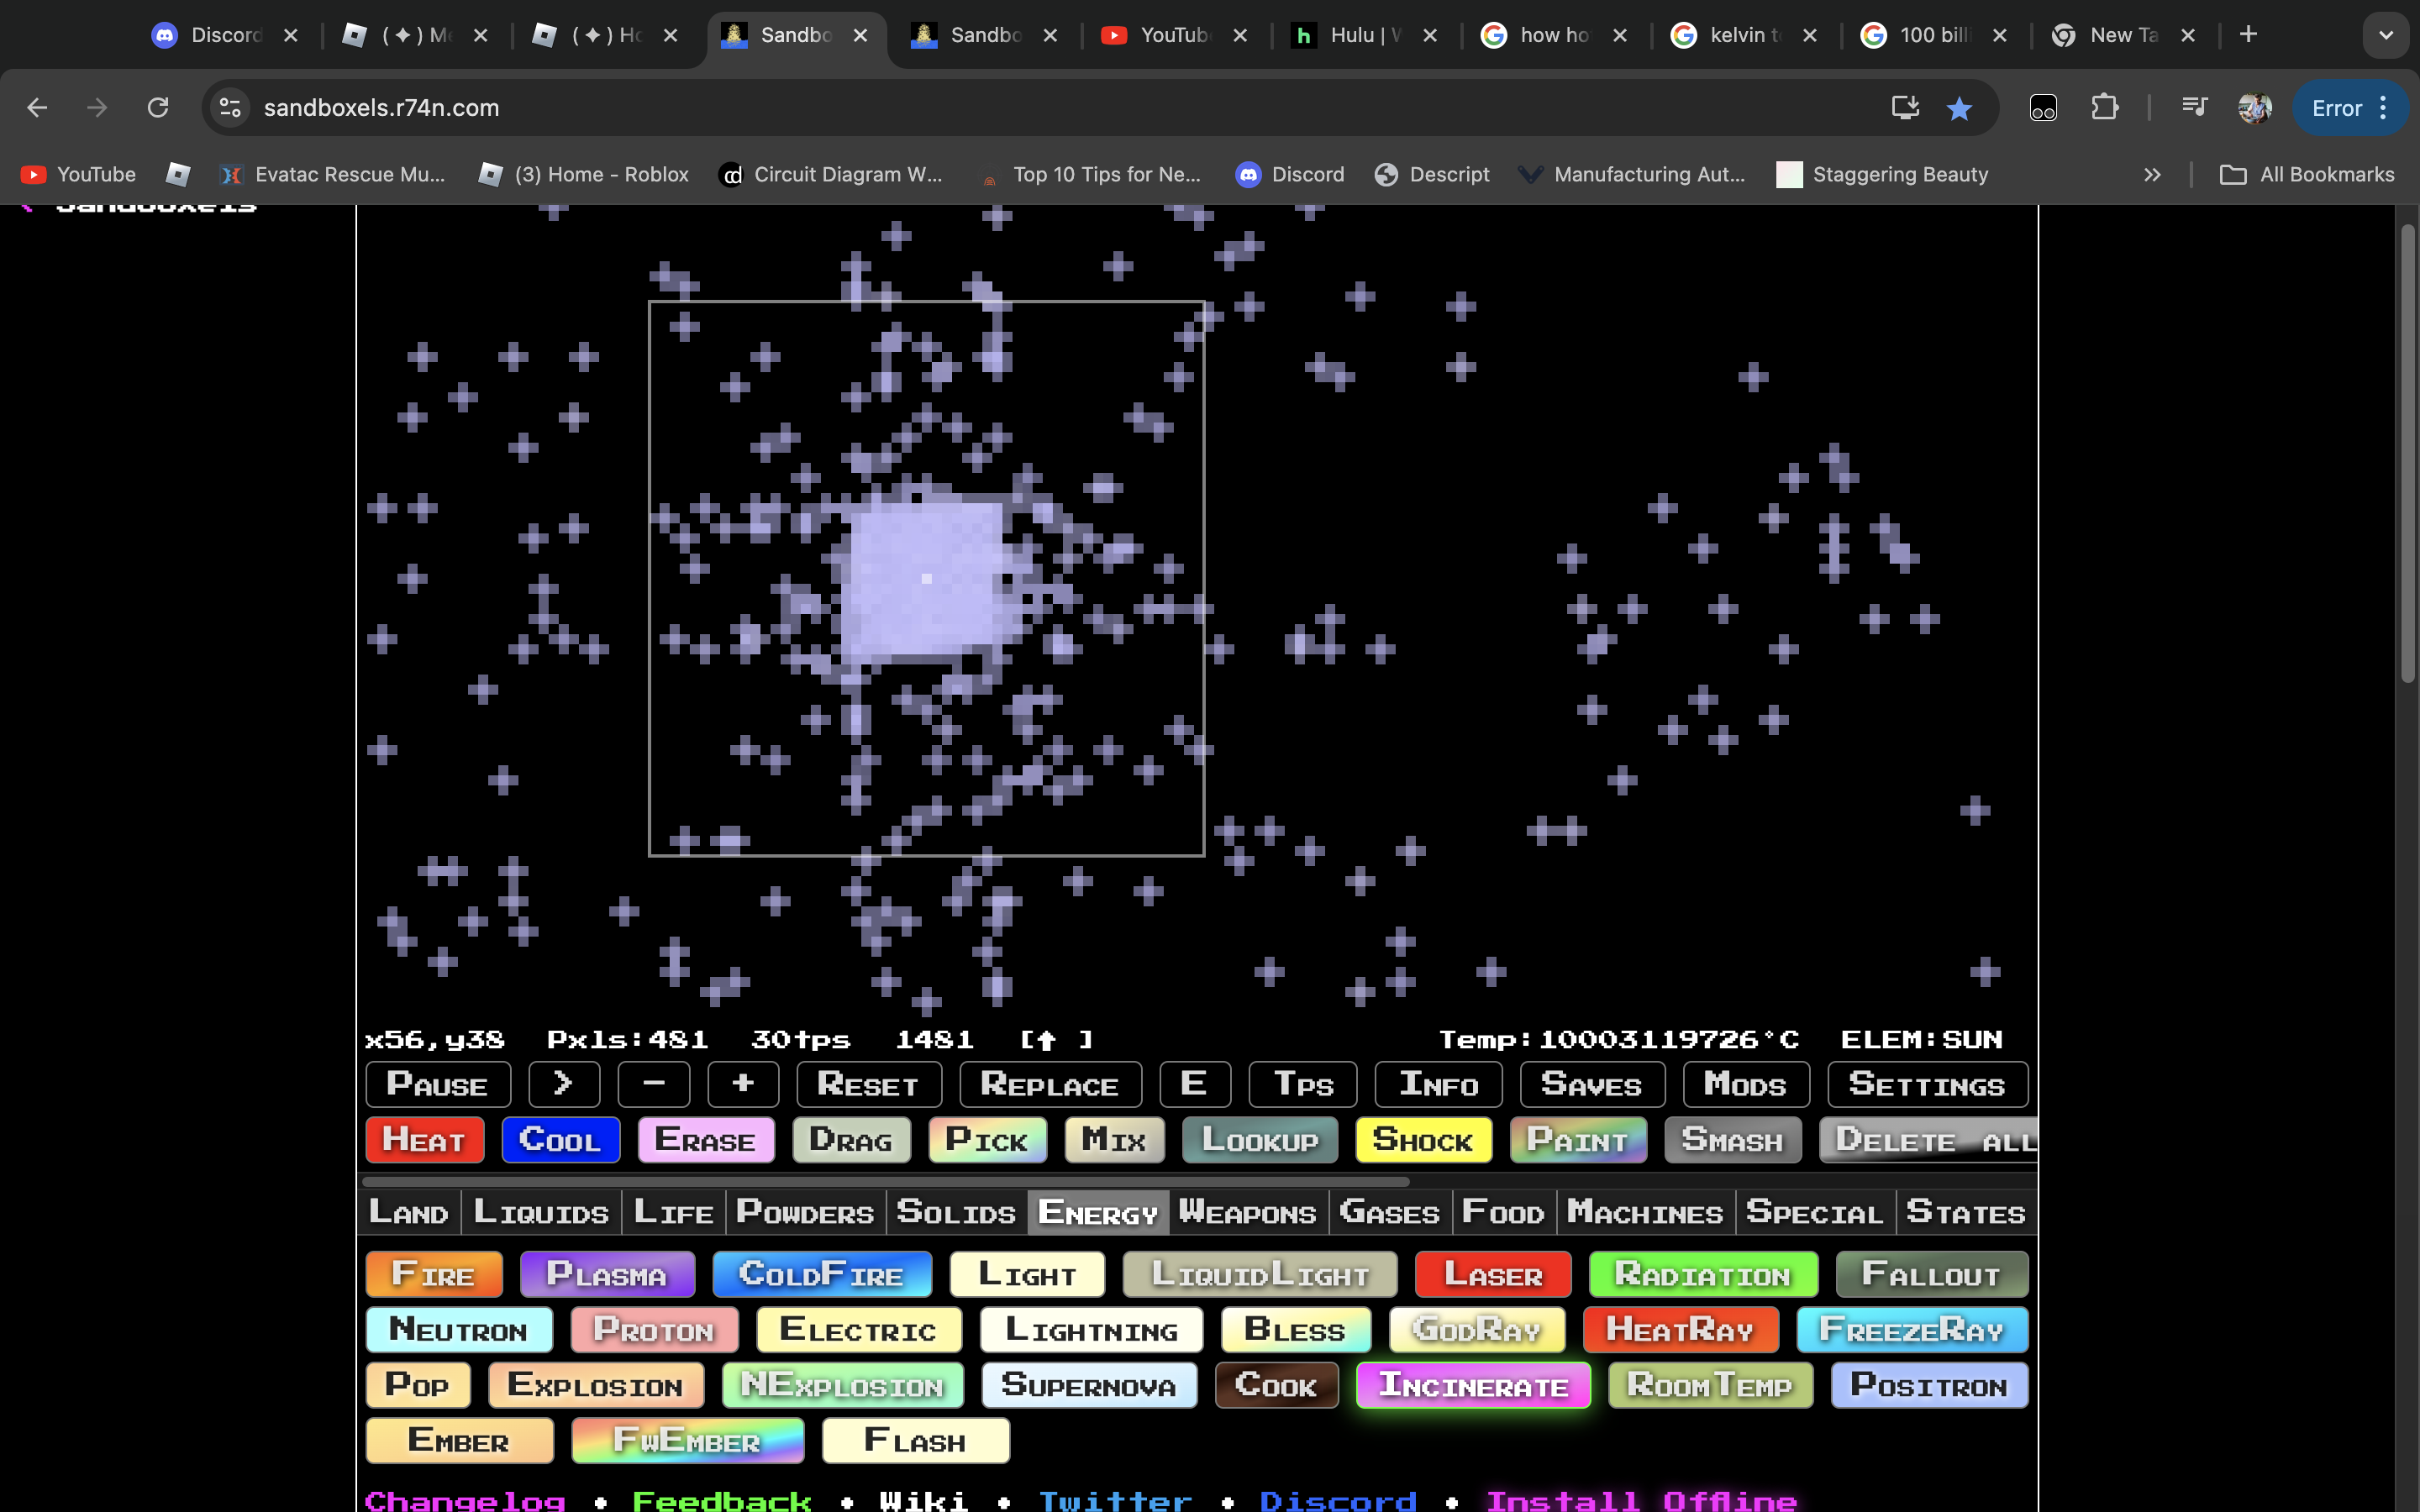Switch to the Gases category tab
The image size is (2420, 1512).
pyautogui.click(x=1388, y=1212)
